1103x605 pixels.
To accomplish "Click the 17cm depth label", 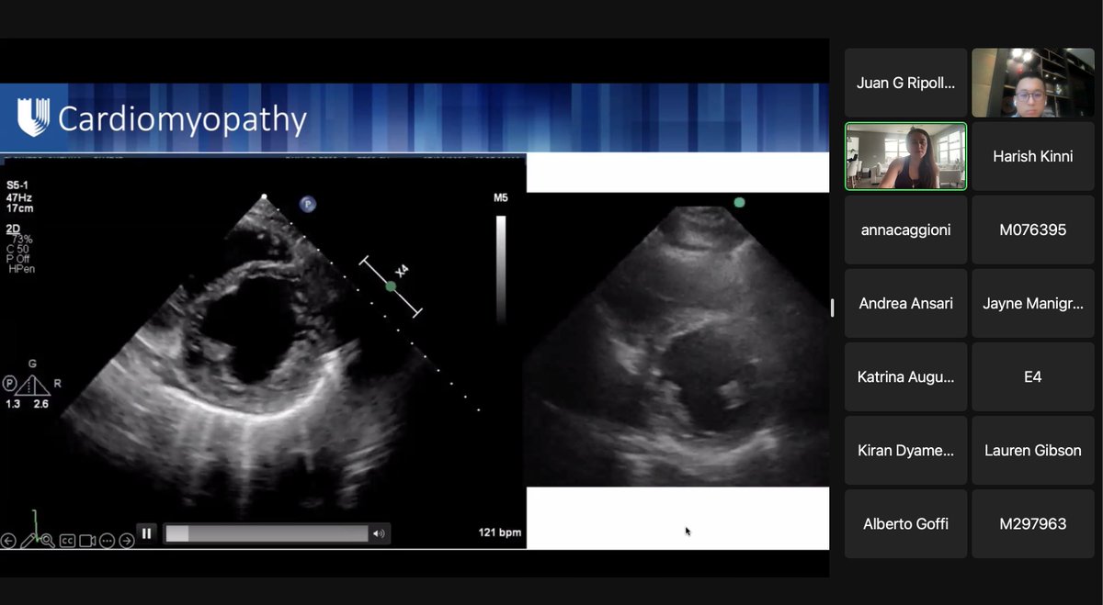I will coord(19,207).
